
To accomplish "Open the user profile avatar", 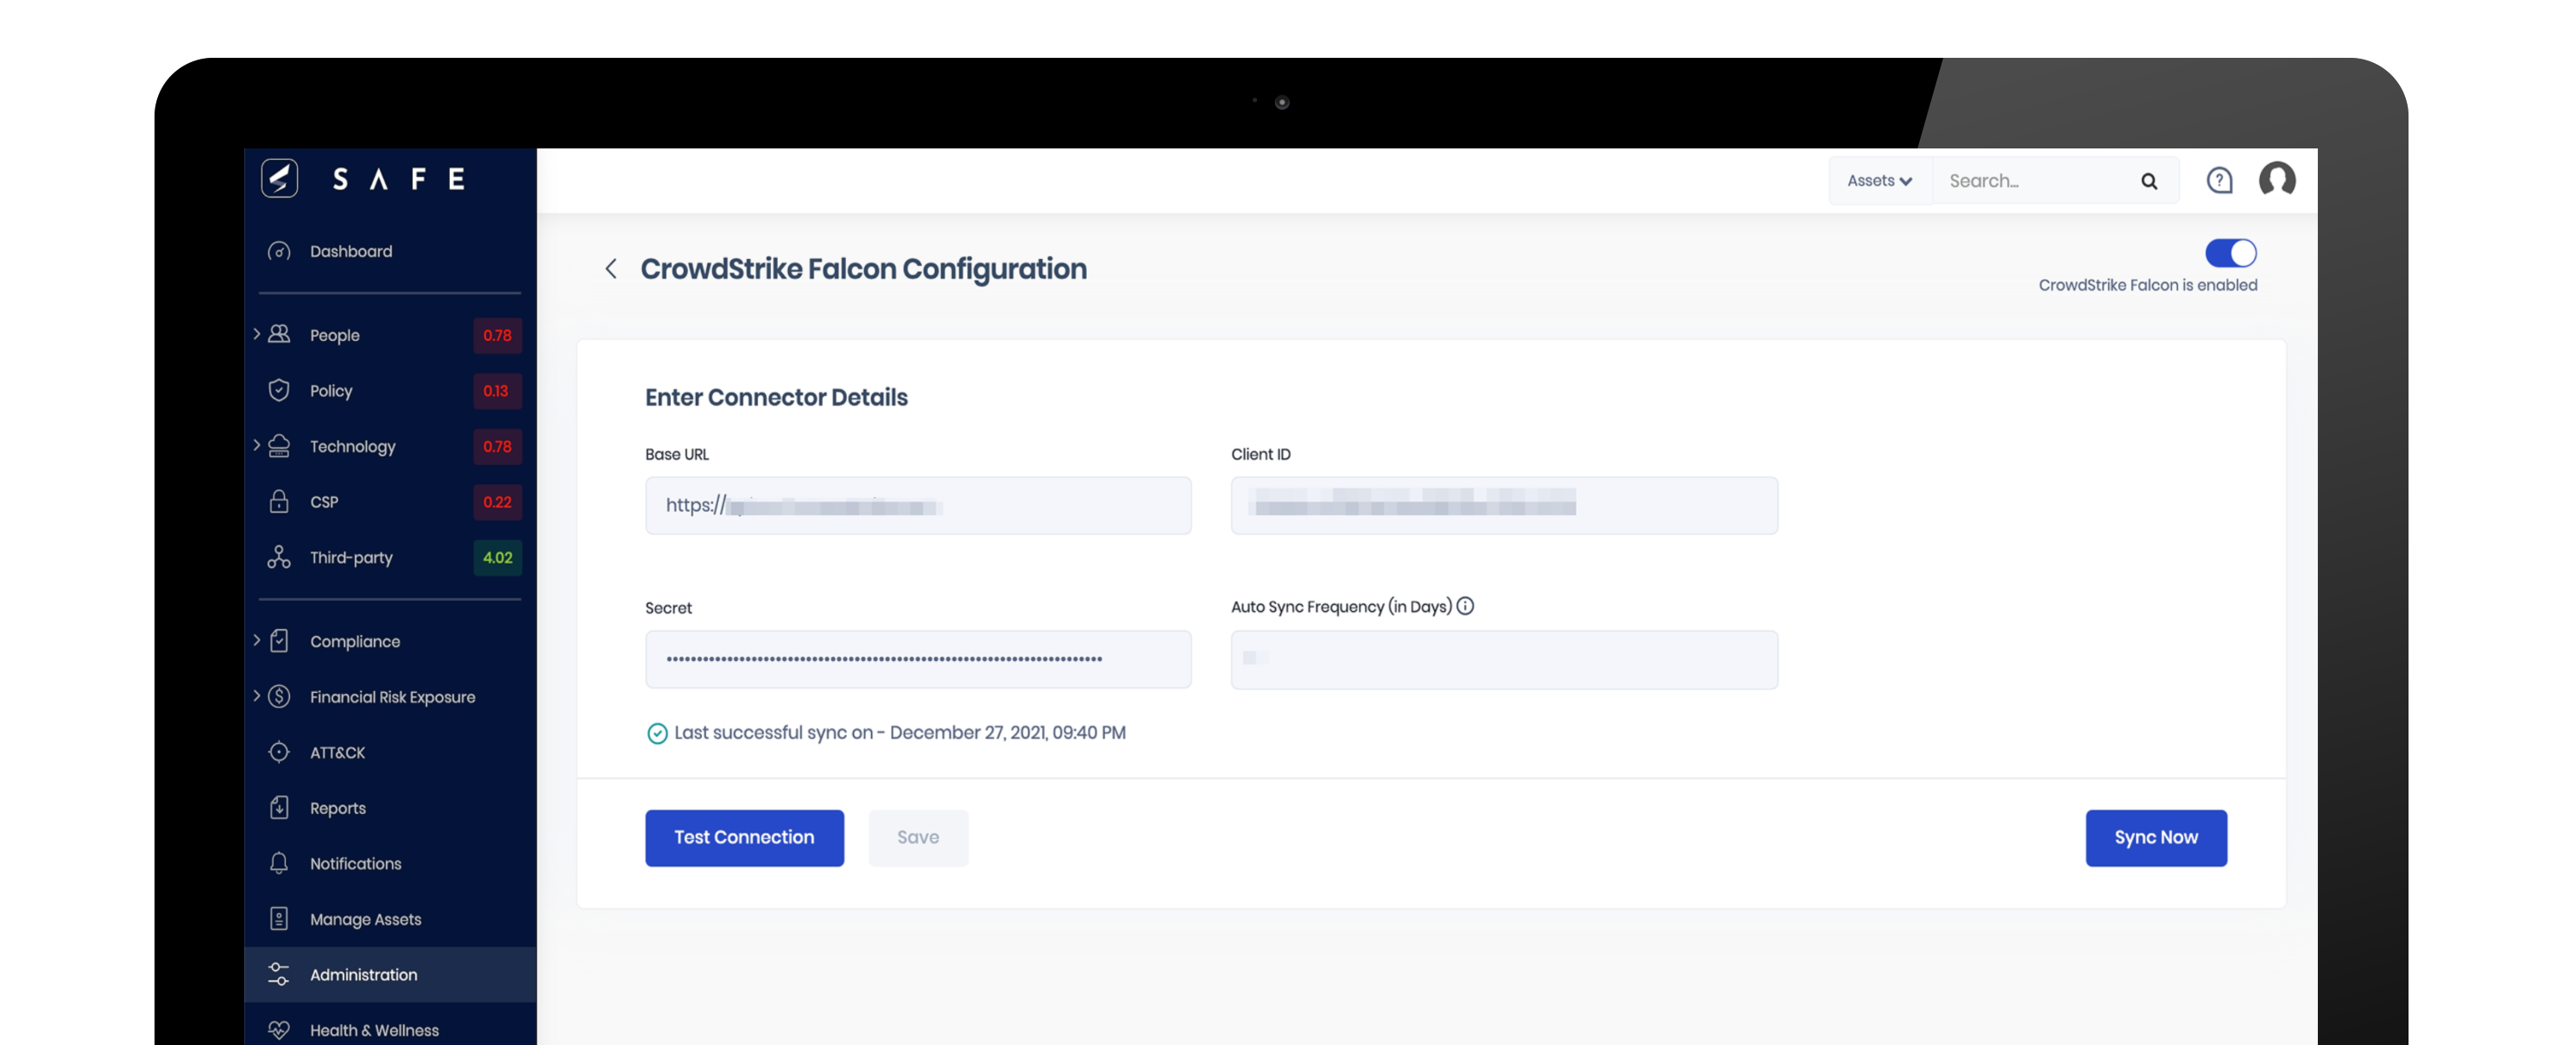I will [2277, 180].
